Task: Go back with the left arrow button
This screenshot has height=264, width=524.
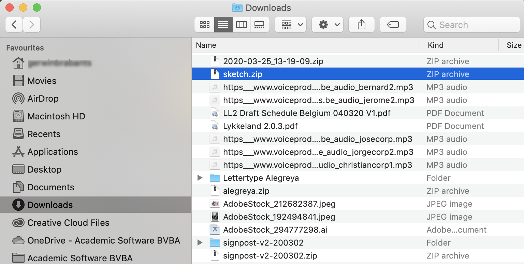Action: [x=14, y=25]
